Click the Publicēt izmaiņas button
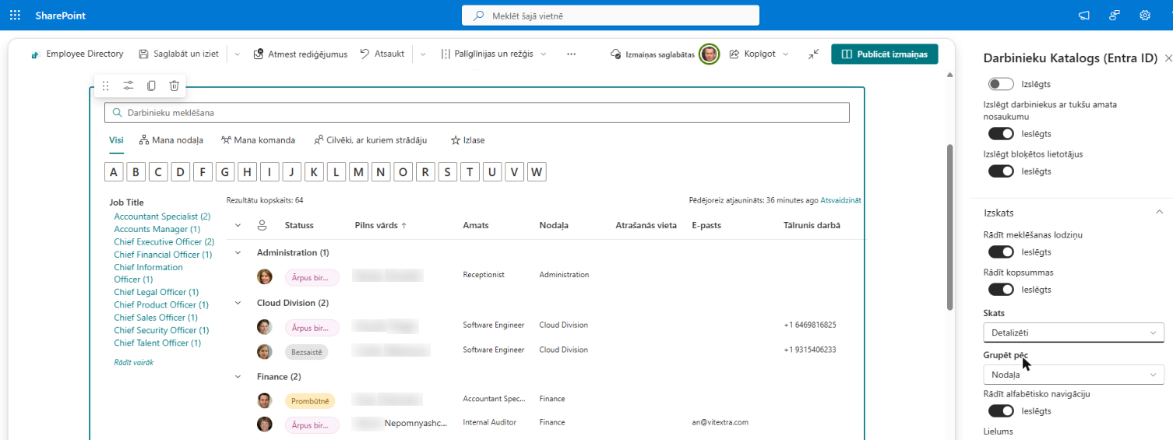This screenshot has height=440, width=1173. 885,54
